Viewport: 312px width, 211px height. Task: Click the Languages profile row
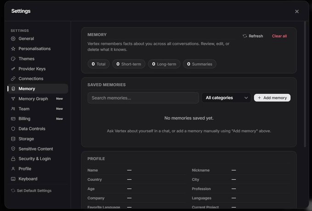241,198
